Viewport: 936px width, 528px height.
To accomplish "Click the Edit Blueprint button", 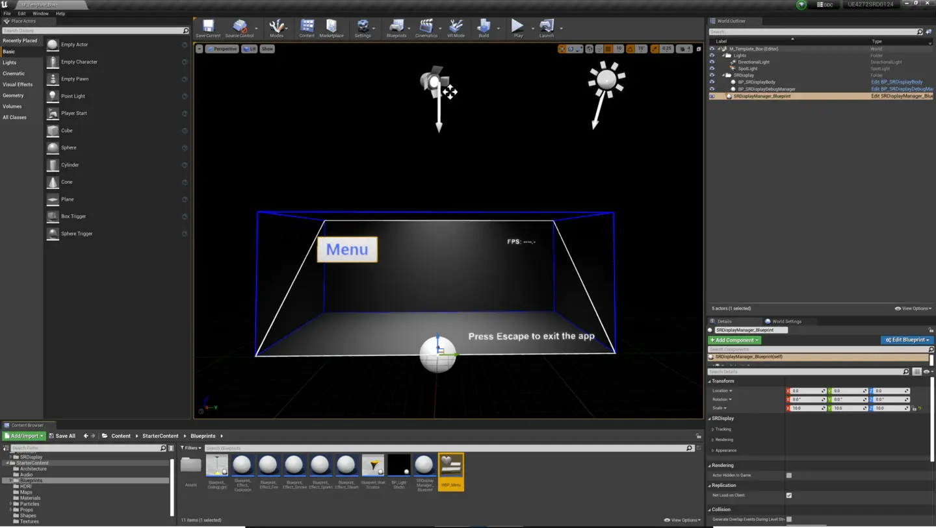I will tap(907, 340).
